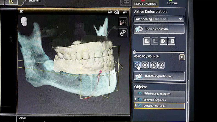Image resolution: width=217 pixels, height=122 pixels.
Task: Click the head orientation icon in the 3D view
Action: [24, 22]
